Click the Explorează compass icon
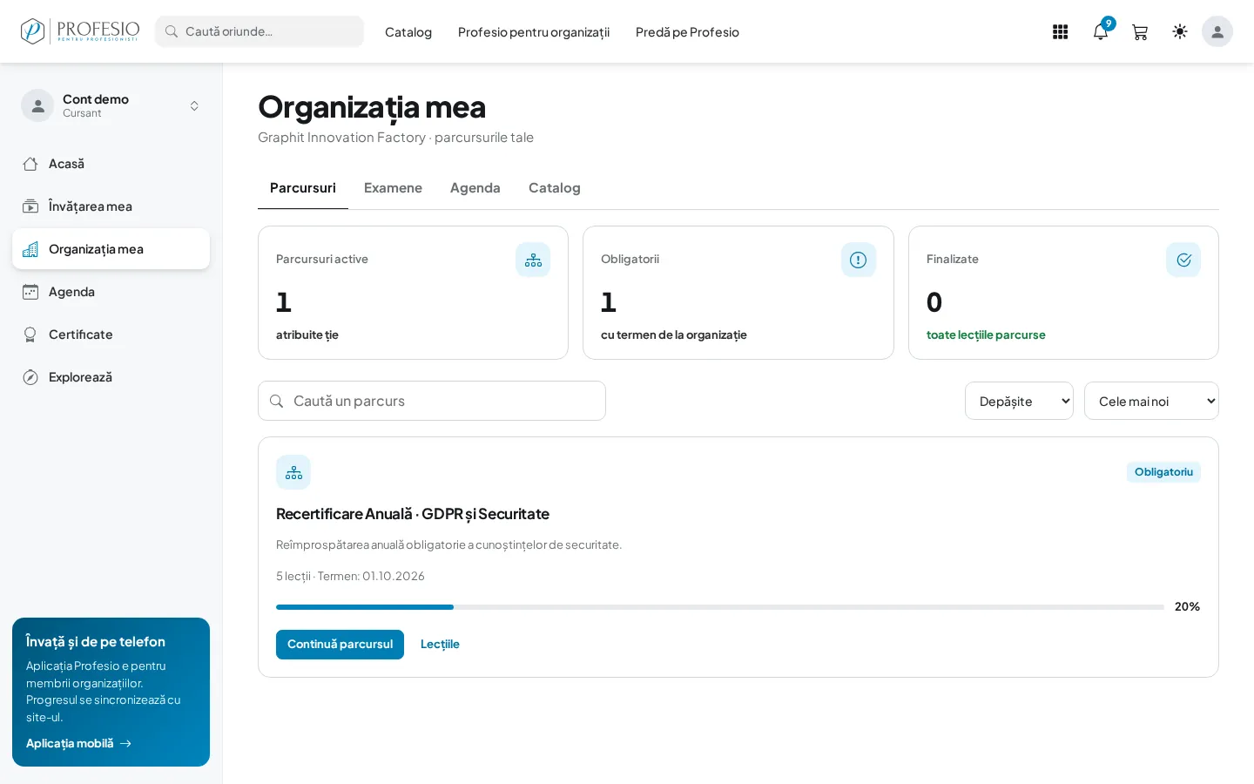This screenshot has height=784, width=1254. click(x=30, y=377)
